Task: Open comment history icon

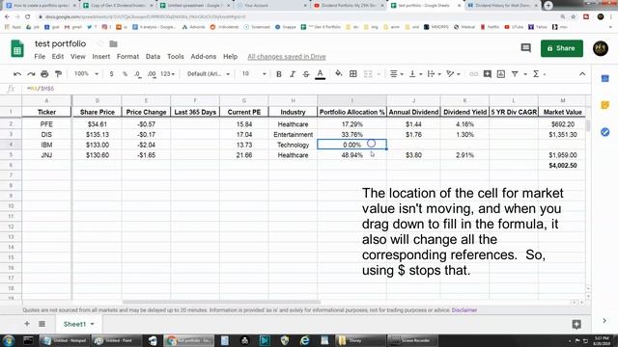Action: tap(525, 48)
